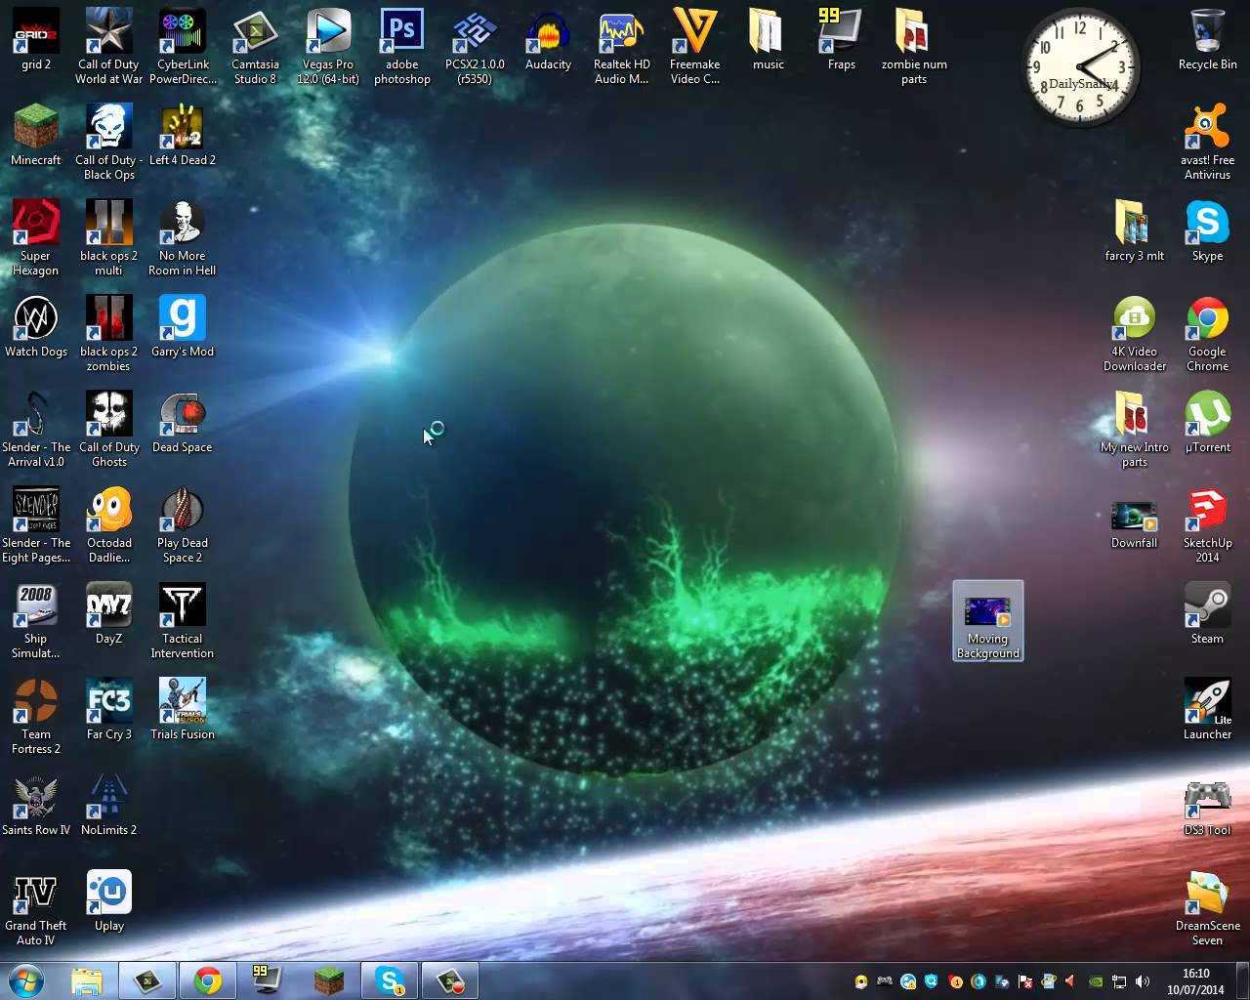The height and width of the screenshot is (1000, 1250).
Task: Select the zombie num parts folder
Action: pyautogui.click(x=914, y=46)
